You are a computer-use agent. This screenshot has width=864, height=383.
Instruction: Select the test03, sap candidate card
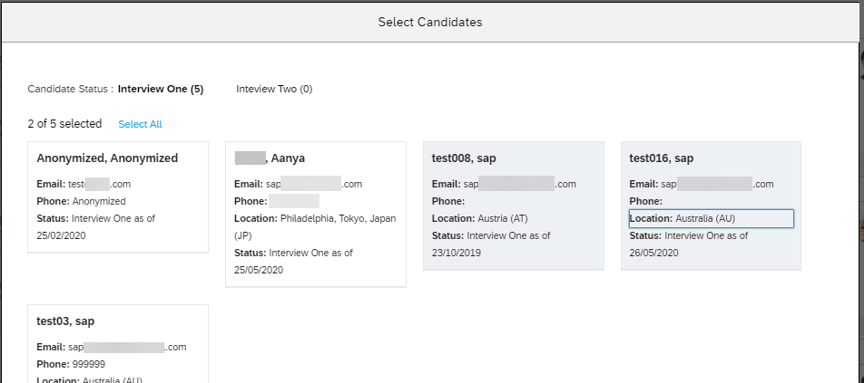pos(118,344)
